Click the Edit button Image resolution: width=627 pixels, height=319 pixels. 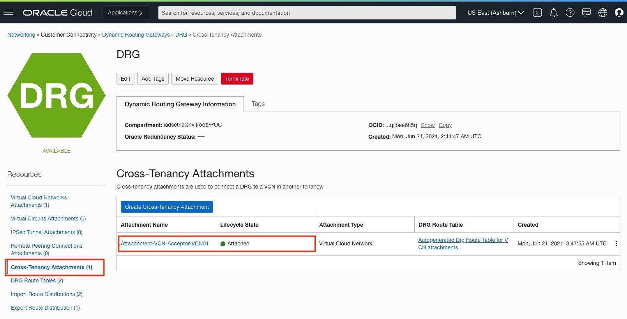point(125,79)
